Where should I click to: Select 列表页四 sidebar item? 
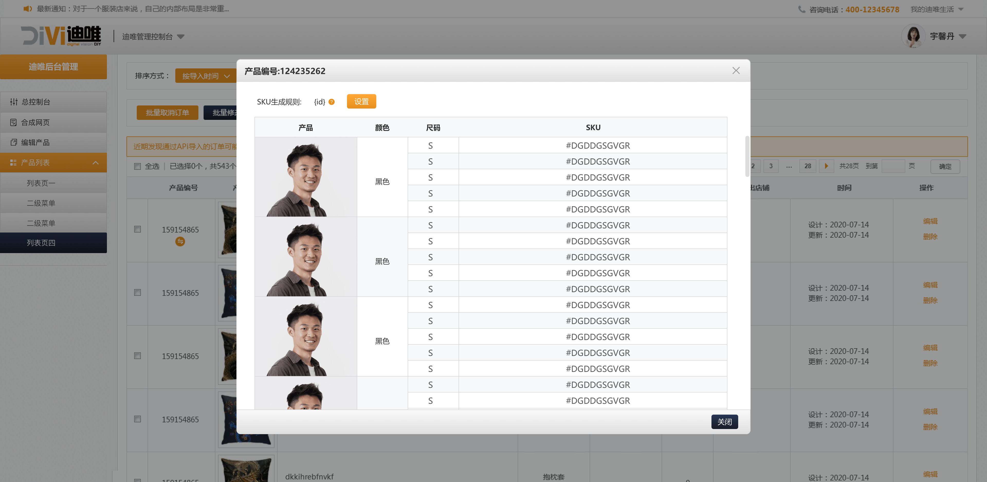pyautogui.click(x=41, y=243)
